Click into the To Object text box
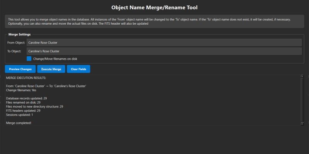Viewport: 309px width, 154px height. [x=164, y=51]
